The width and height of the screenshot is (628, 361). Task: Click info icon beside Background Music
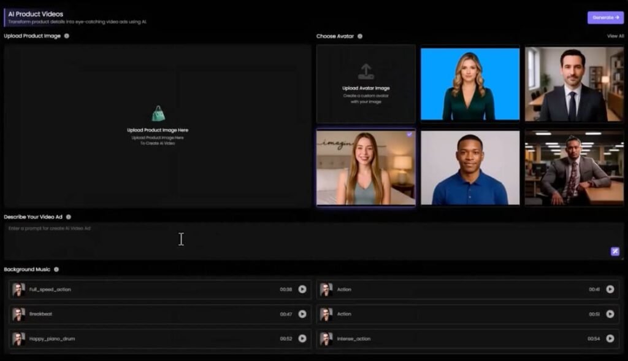click(56, 270)
